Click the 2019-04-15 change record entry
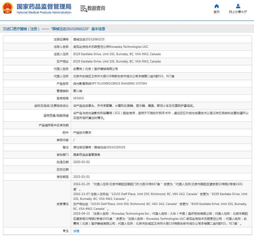This screenshot has width=254, height=237. tap(160, 218)
